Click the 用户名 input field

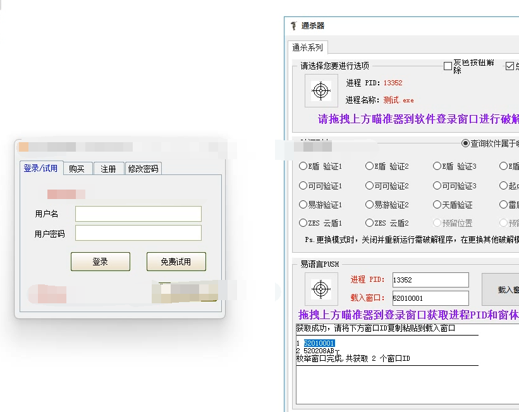click(138, 214)
